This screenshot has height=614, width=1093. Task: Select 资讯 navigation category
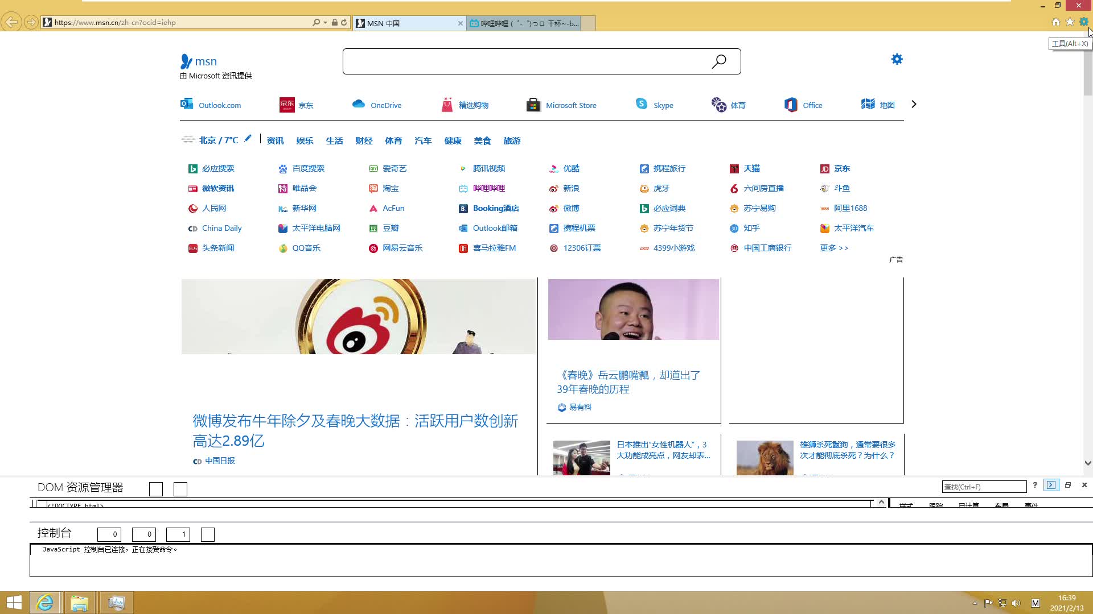275,140
